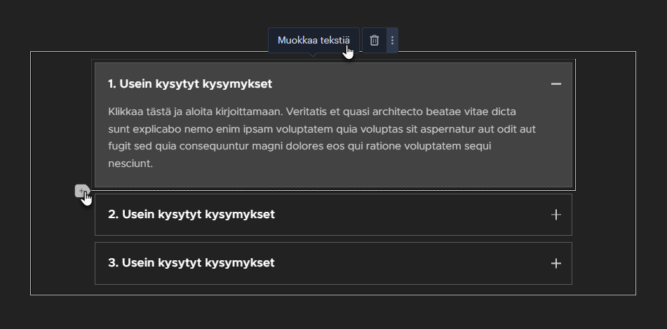The image size is (667, 329).
Task: Click empty space in the third accordion row
Action: coord(408,263)
